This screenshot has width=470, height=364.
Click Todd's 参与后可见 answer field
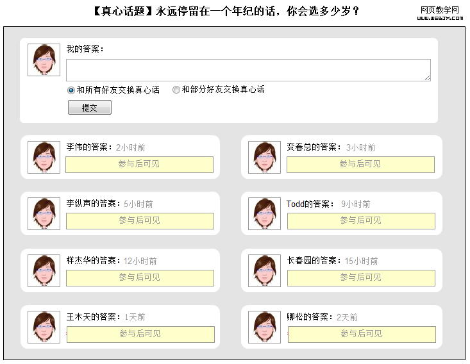360,221
